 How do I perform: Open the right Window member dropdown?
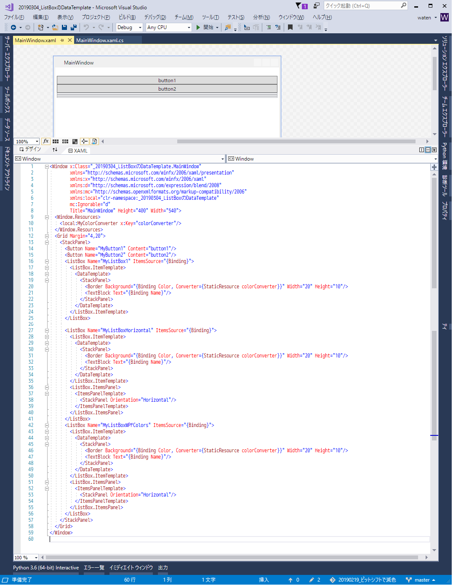click(x=333, y=159)
